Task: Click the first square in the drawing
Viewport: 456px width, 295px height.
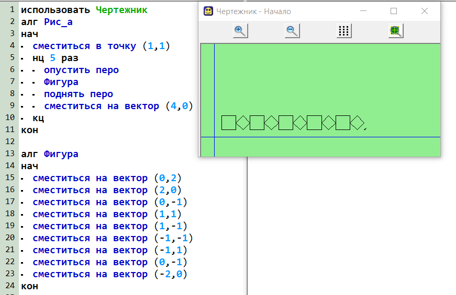Action: pyautogui.click(x=229, y=123)
